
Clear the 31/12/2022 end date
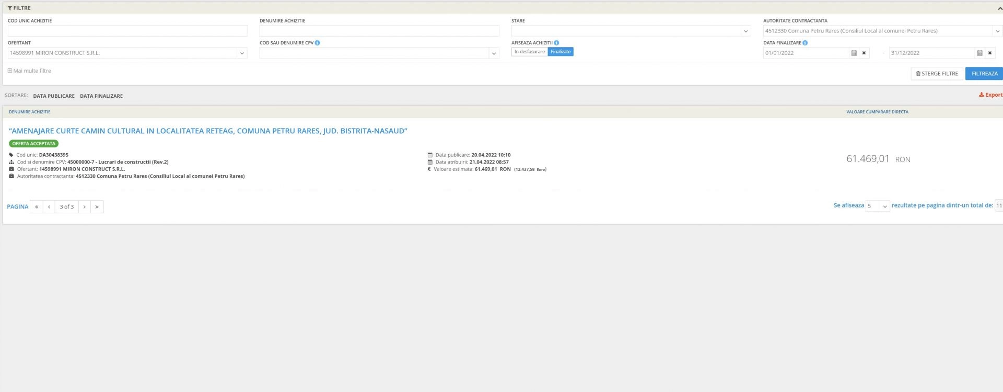(989, 53)
